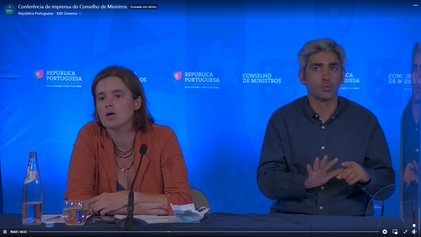Click the white volume slider handle

click(x=414, y=225)
